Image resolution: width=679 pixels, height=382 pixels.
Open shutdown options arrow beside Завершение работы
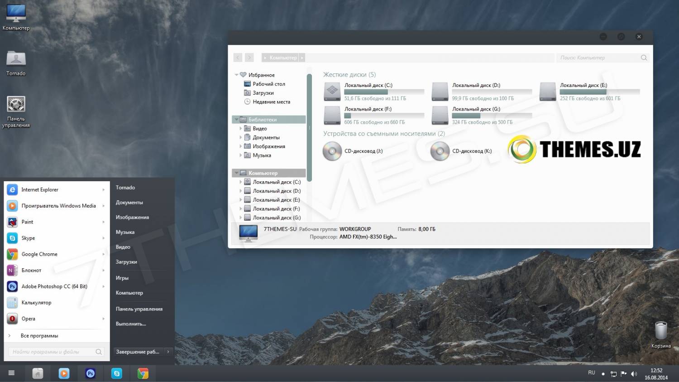[x=168, y=352]
